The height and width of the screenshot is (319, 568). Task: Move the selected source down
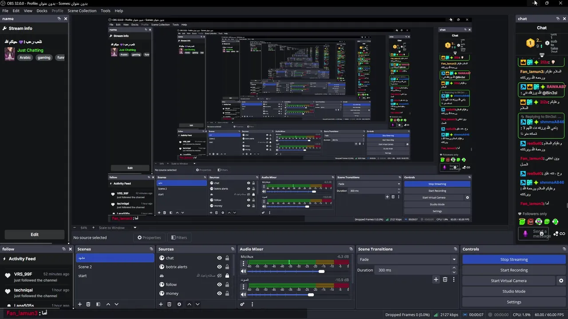click(197, 304)
